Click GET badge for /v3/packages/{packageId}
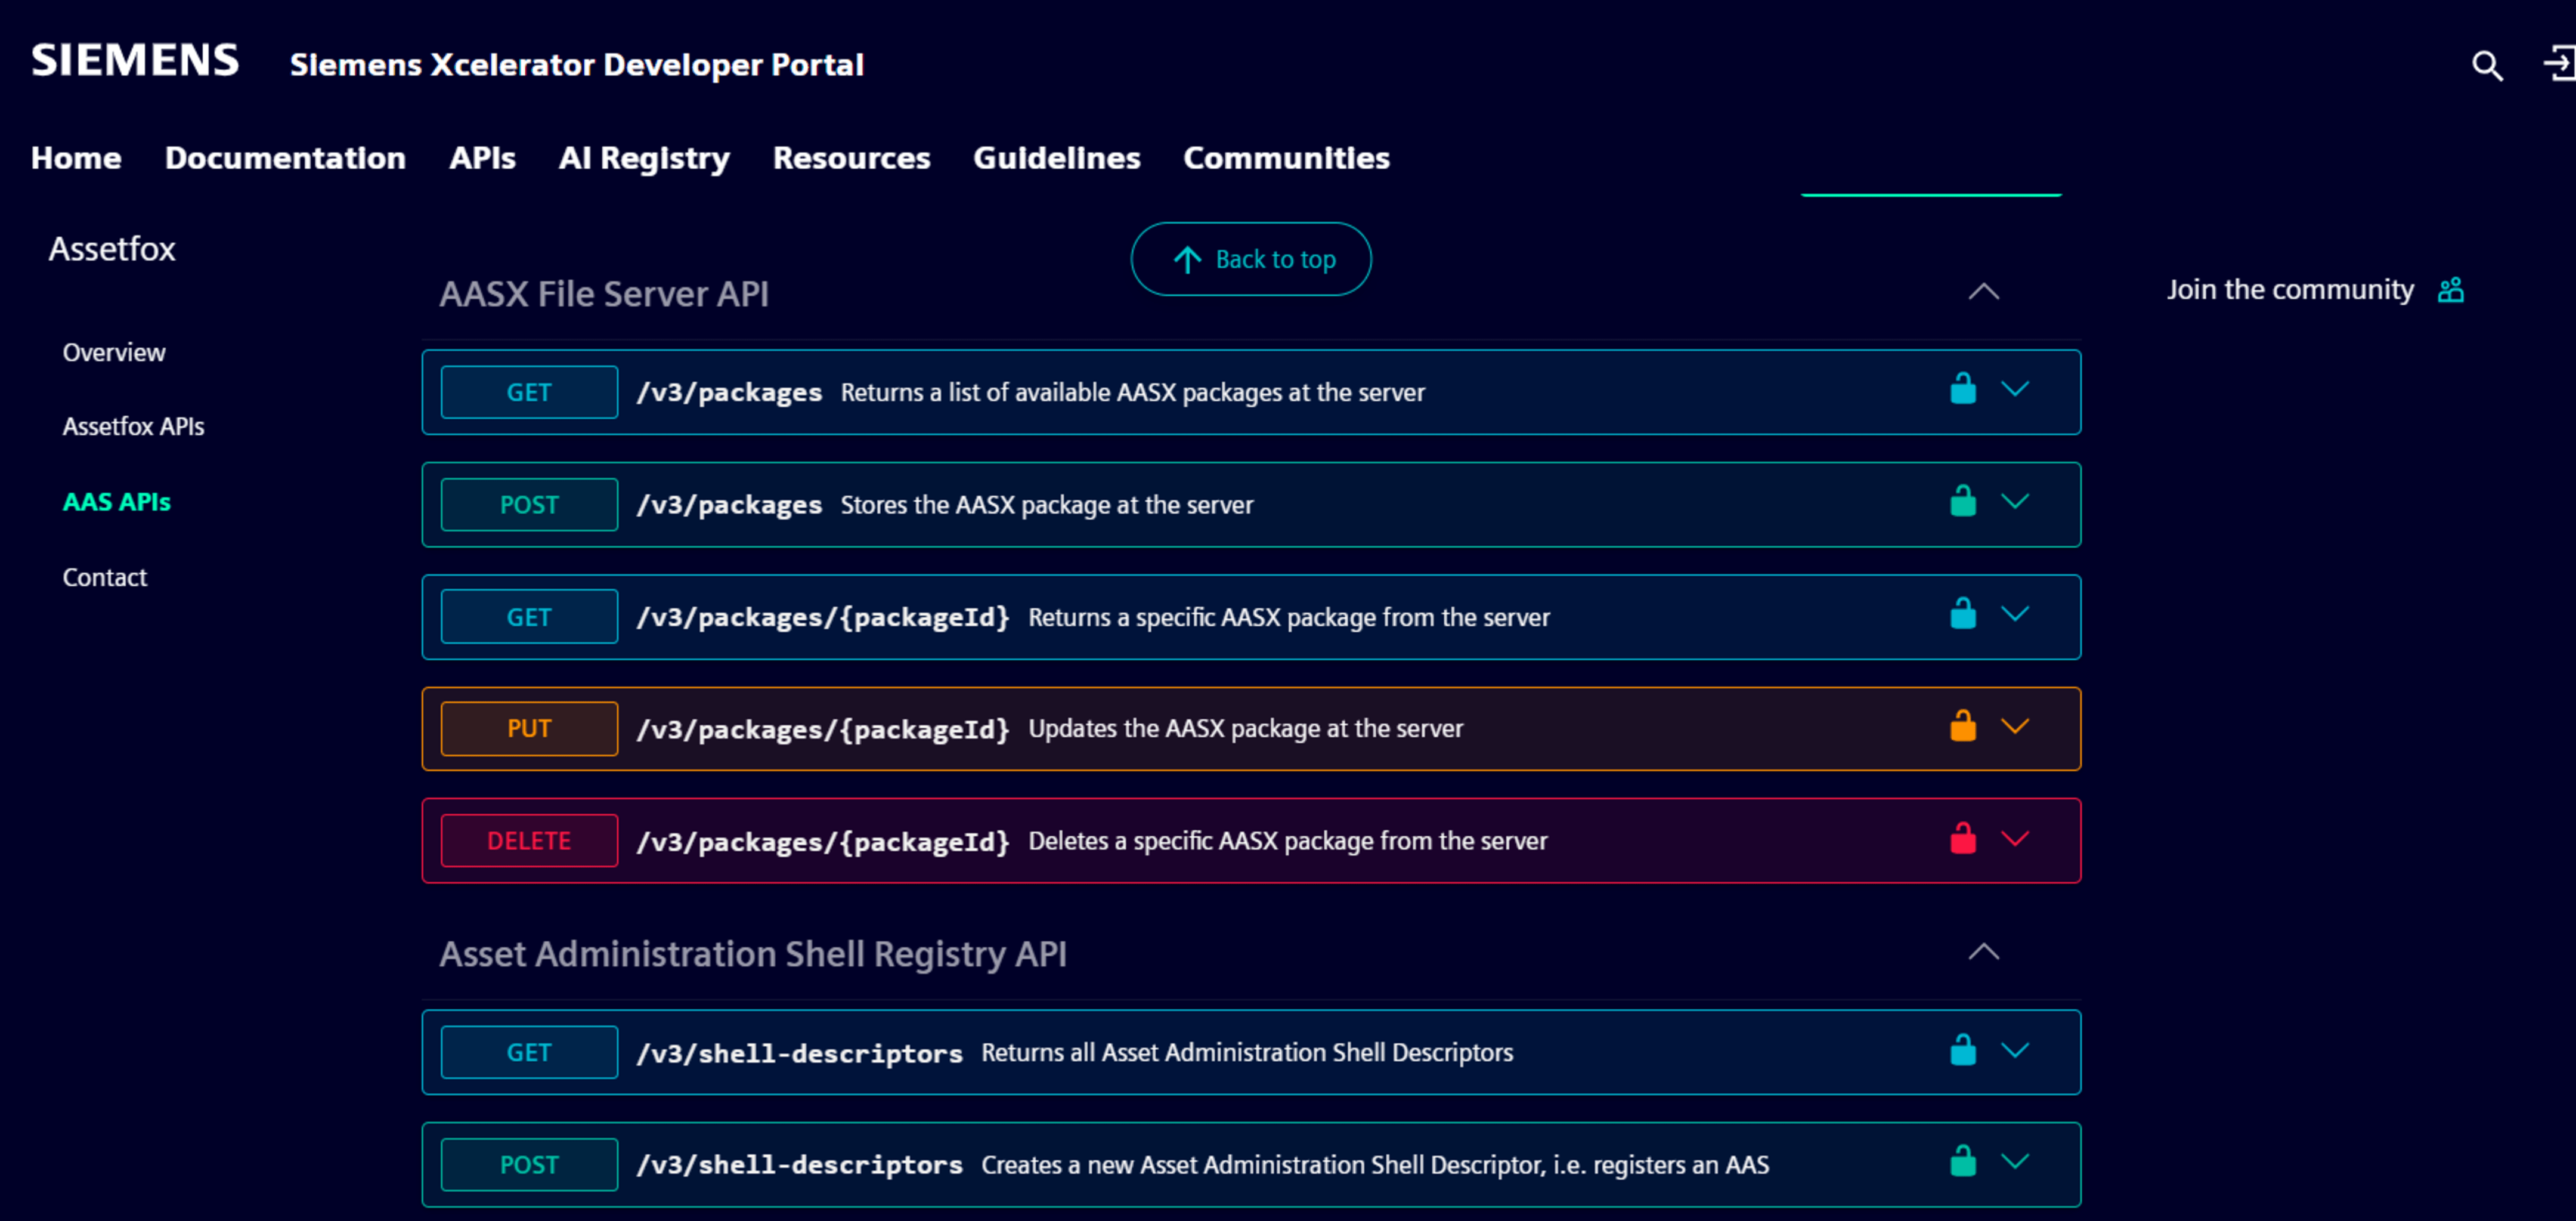The height and width of the screenshot is (1221, 2576). click(x=529, y=617)
